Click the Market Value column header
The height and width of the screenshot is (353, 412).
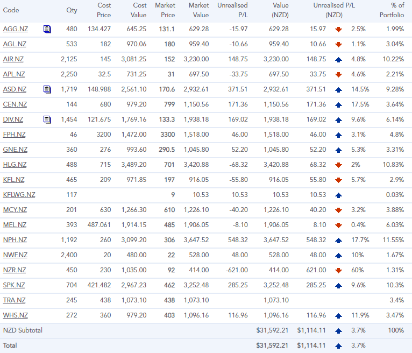[198, 10]
